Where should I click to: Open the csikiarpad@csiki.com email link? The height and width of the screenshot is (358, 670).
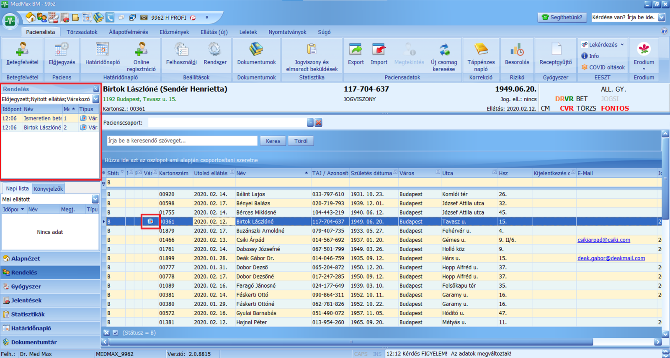coord(603,240)
